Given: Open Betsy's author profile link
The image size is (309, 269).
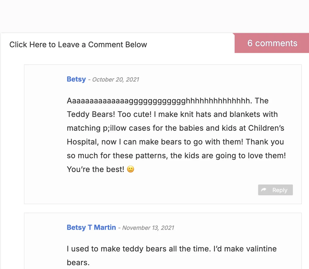Looking at the screenshot, I should (76, 79).
